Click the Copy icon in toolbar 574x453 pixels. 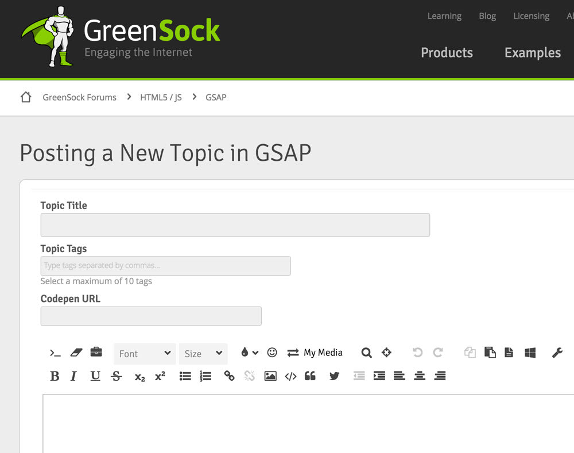click(x=470, y=353)
